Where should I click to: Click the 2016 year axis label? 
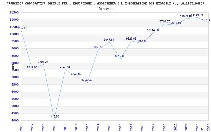tap(120, 127)
